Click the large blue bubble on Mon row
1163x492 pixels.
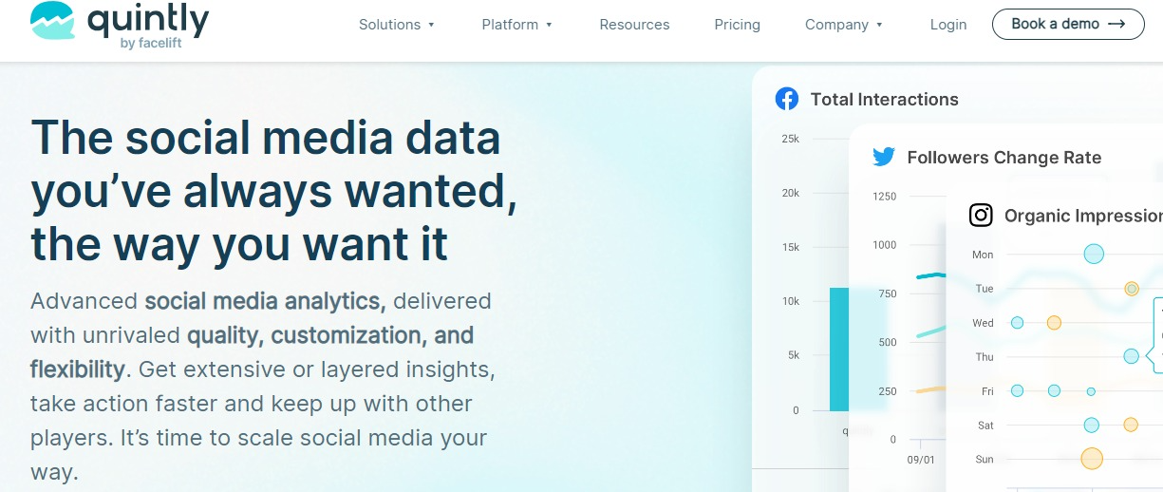click(1094, 254)
